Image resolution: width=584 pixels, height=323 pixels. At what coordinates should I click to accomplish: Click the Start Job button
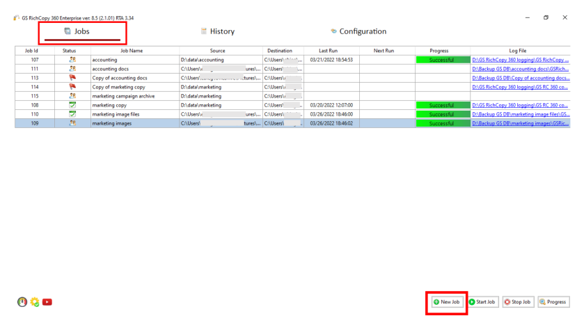tap(482, 301)
